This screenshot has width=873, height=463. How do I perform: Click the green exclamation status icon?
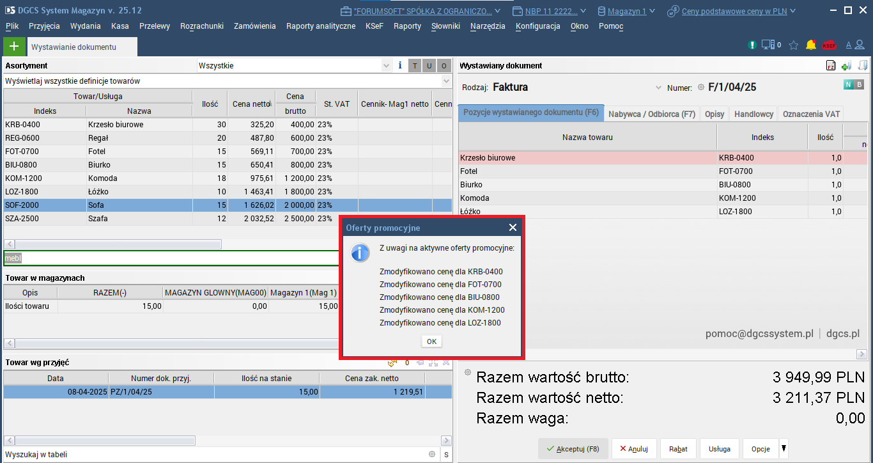point(753,45)
